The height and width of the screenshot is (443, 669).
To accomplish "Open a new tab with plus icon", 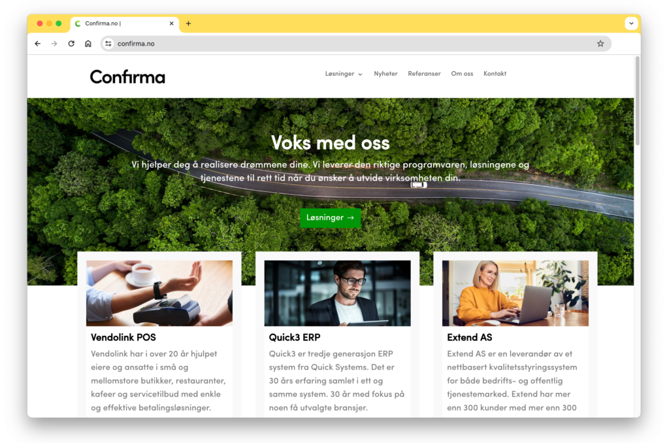I will point(188,24).
